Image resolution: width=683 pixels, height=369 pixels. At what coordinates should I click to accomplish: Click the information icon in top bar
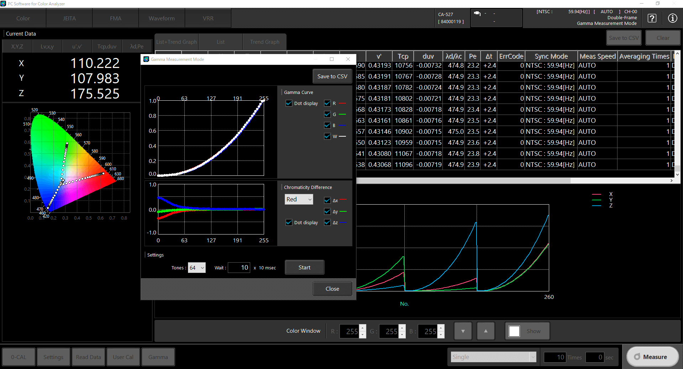coord(672,18)
